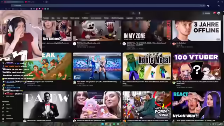Open the pink plush toy video thumbnail
The height and width of the screenshot is (126, 224).
[97, 105]
